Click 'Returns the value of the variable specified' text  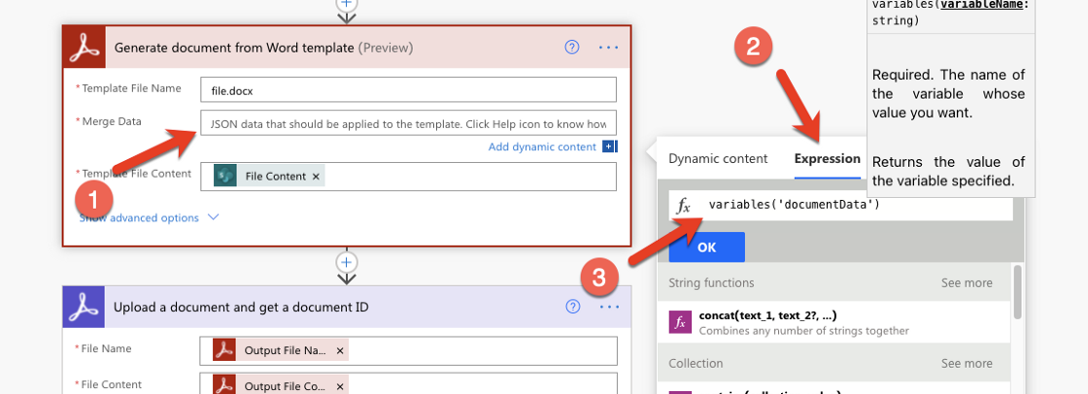pos(948,172)
